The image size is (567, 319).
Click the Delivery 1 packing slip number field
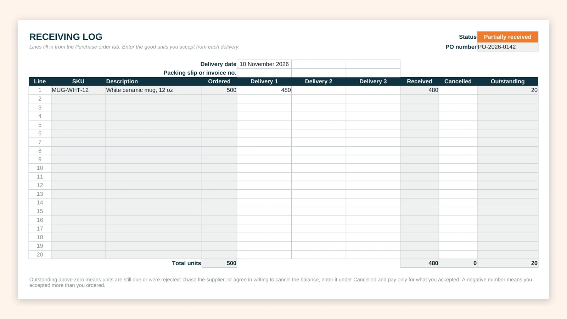click(264, 73)
